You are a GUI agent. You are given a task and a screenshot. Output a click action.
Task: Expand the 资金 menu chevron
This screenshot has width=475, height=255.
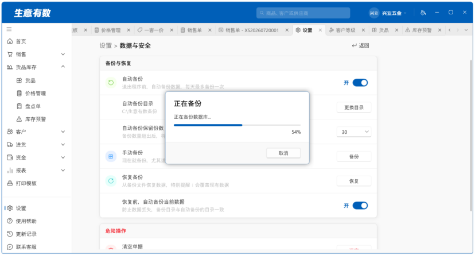(x=63, y=157)
